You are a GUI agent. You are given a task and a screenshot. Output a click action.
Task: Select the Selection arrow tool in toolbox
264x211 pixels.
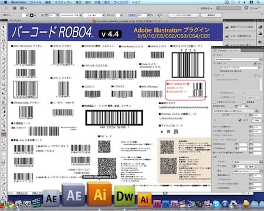point(3,27)
